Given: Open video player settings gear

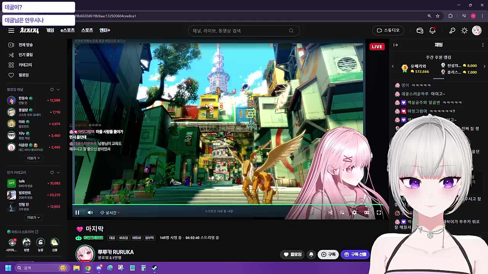Looking at the screenshot, I should [354, 213].
